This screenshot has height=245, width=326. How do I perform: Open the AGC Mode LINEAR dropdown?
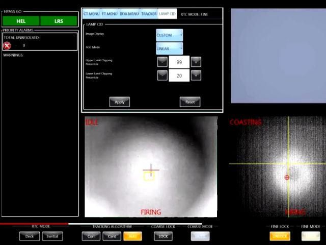coord(169,48)
